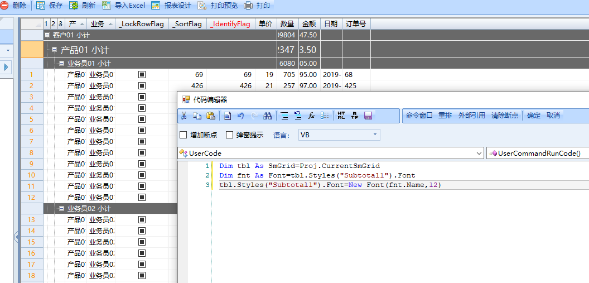589x283 pixels.
Task: Toggle the _LockRowFlag checkbox in row 18
Action: [142, 275]
